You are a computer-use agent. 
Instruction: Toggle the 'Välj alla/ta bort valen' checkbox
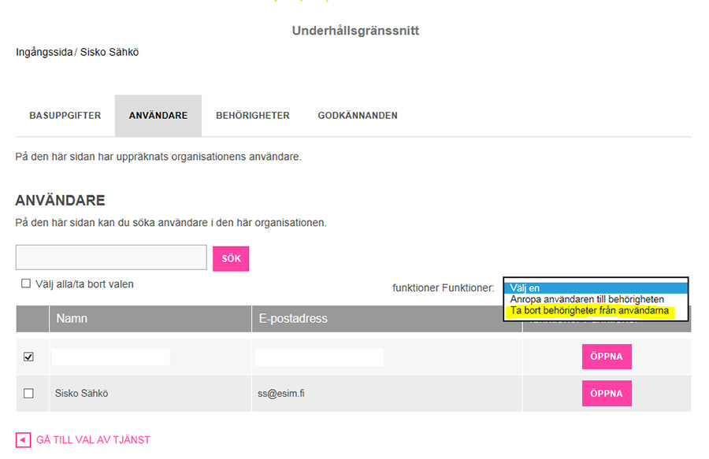pos(26,284)
